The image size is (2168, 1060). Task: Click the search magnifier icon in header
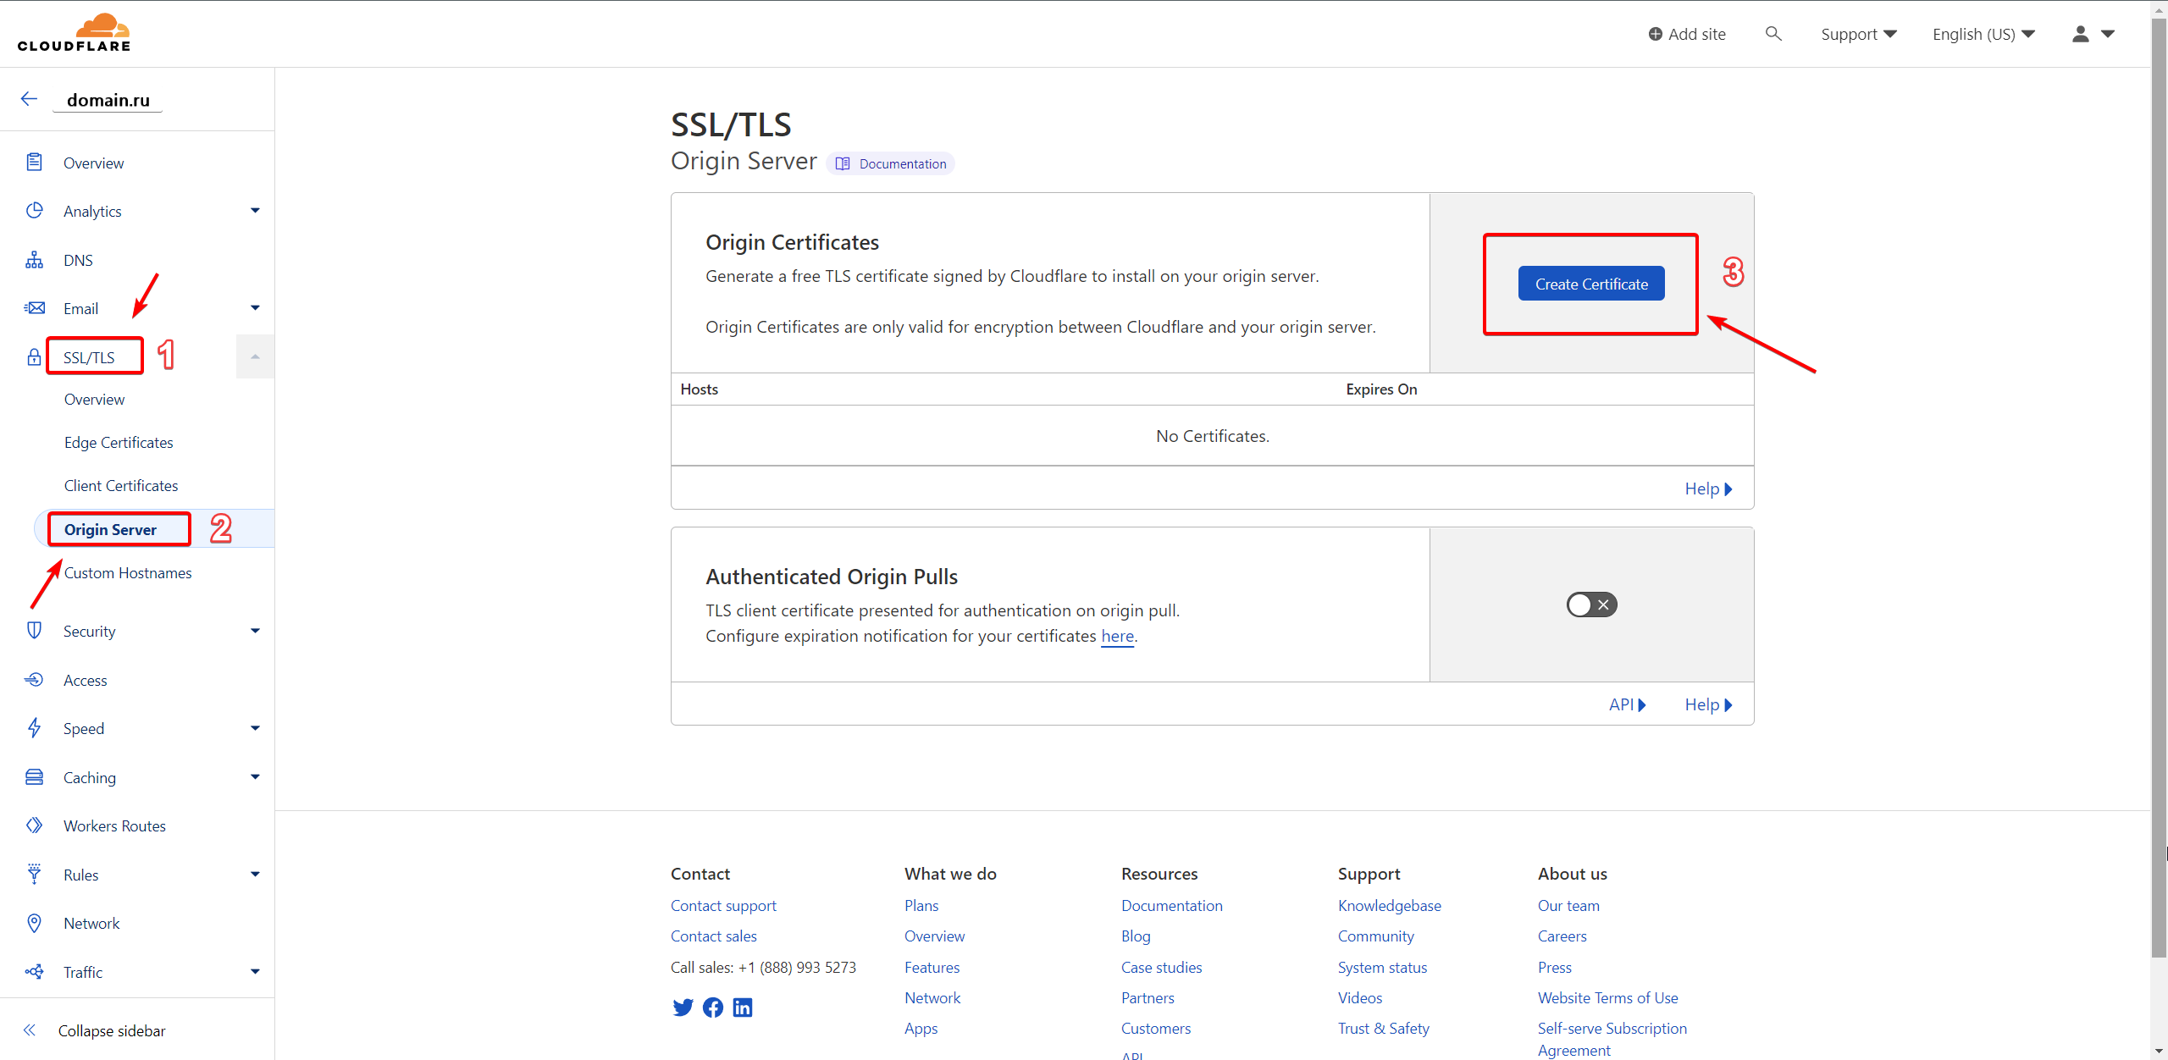click(1773, 34)
